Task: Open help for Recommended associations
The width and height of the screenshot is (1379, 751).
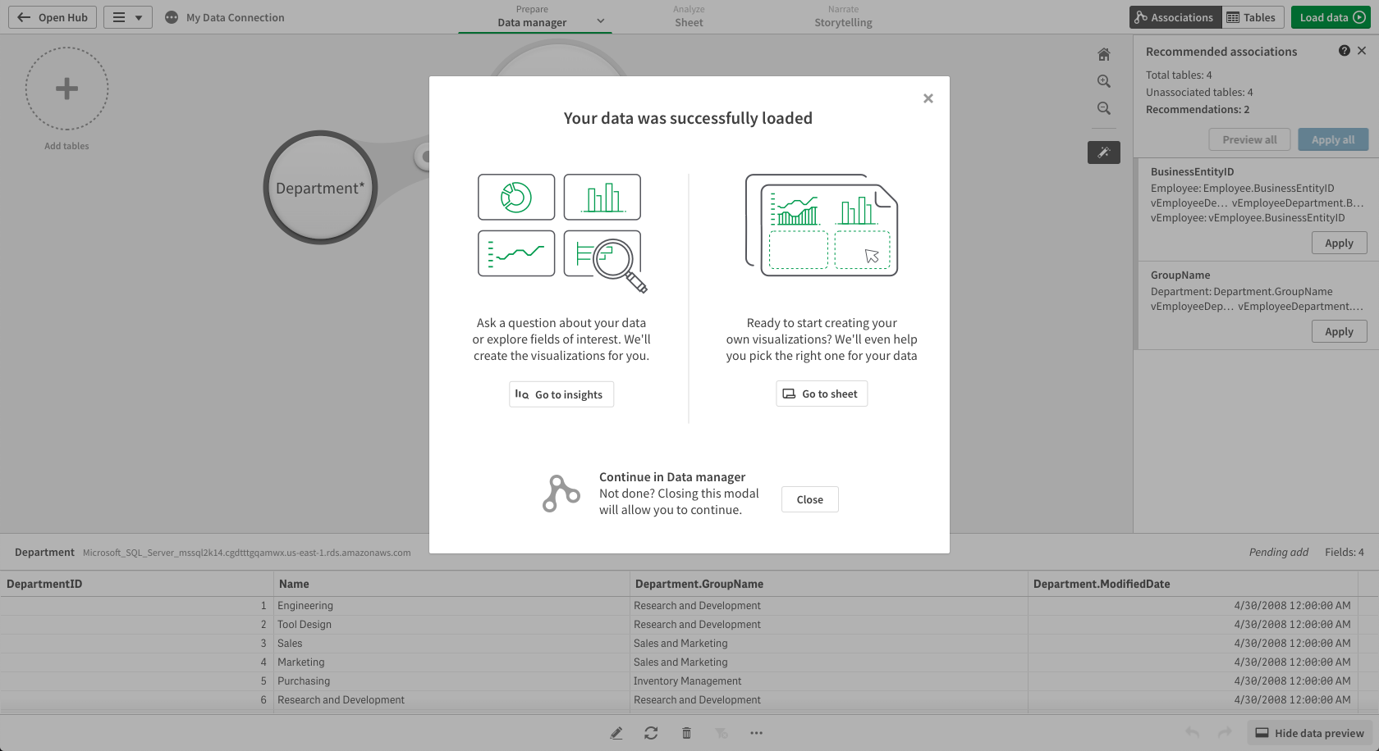Action: [x=1344, y=51]
